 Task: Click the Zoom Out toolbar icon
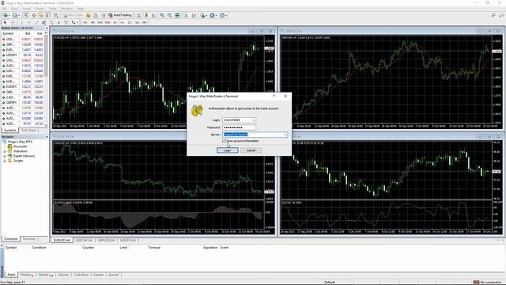click(169, 15)
